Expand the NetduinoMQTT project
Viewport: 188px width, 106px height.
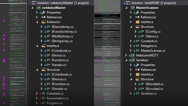tap(126, 55)
